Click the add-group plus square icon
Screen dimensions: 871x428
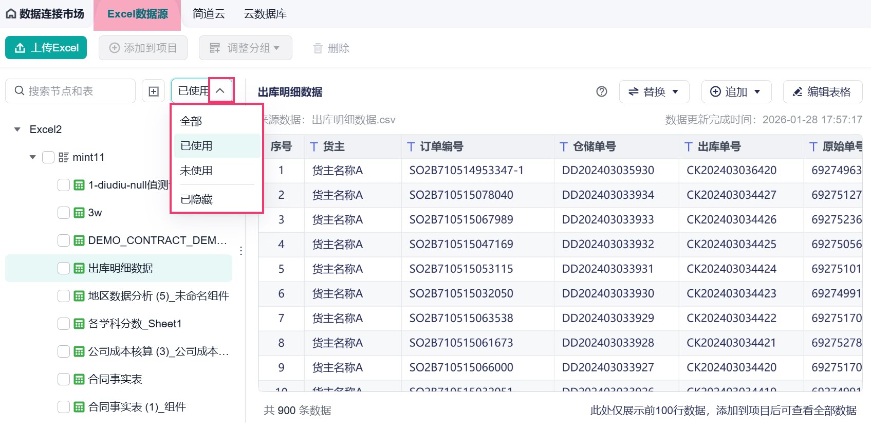pyautogui.click(x=154, y=91)
